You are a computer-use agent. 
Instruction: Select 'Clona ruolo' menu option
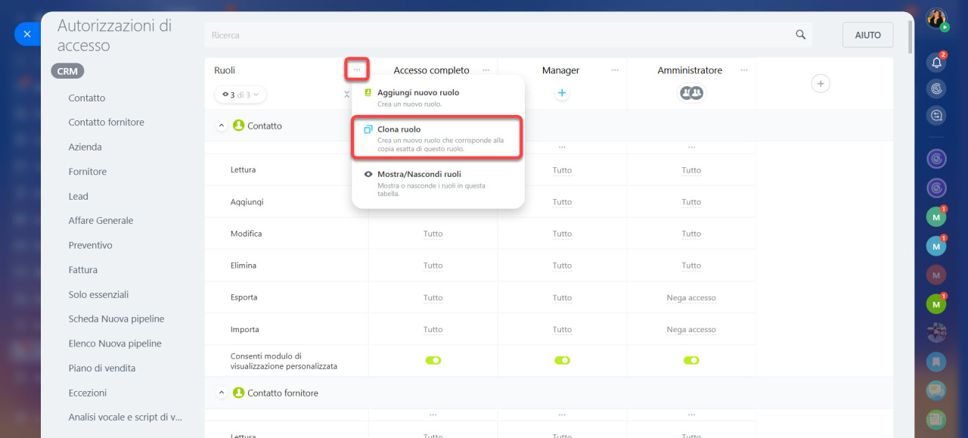coord(438,138)
